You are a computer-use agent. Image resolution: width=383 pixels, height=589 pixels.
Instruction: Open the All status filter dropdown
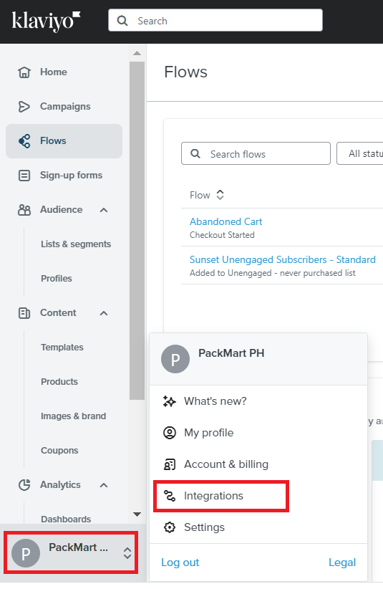(360, 153)
